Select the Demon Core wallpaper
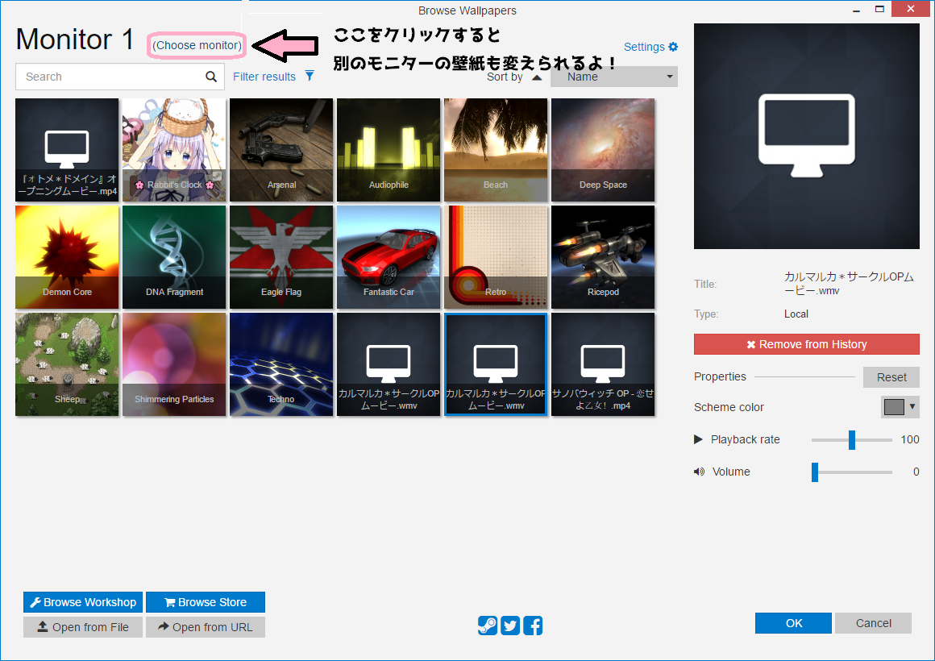Screen dimensions: 935x661 [x=67, y=257]
